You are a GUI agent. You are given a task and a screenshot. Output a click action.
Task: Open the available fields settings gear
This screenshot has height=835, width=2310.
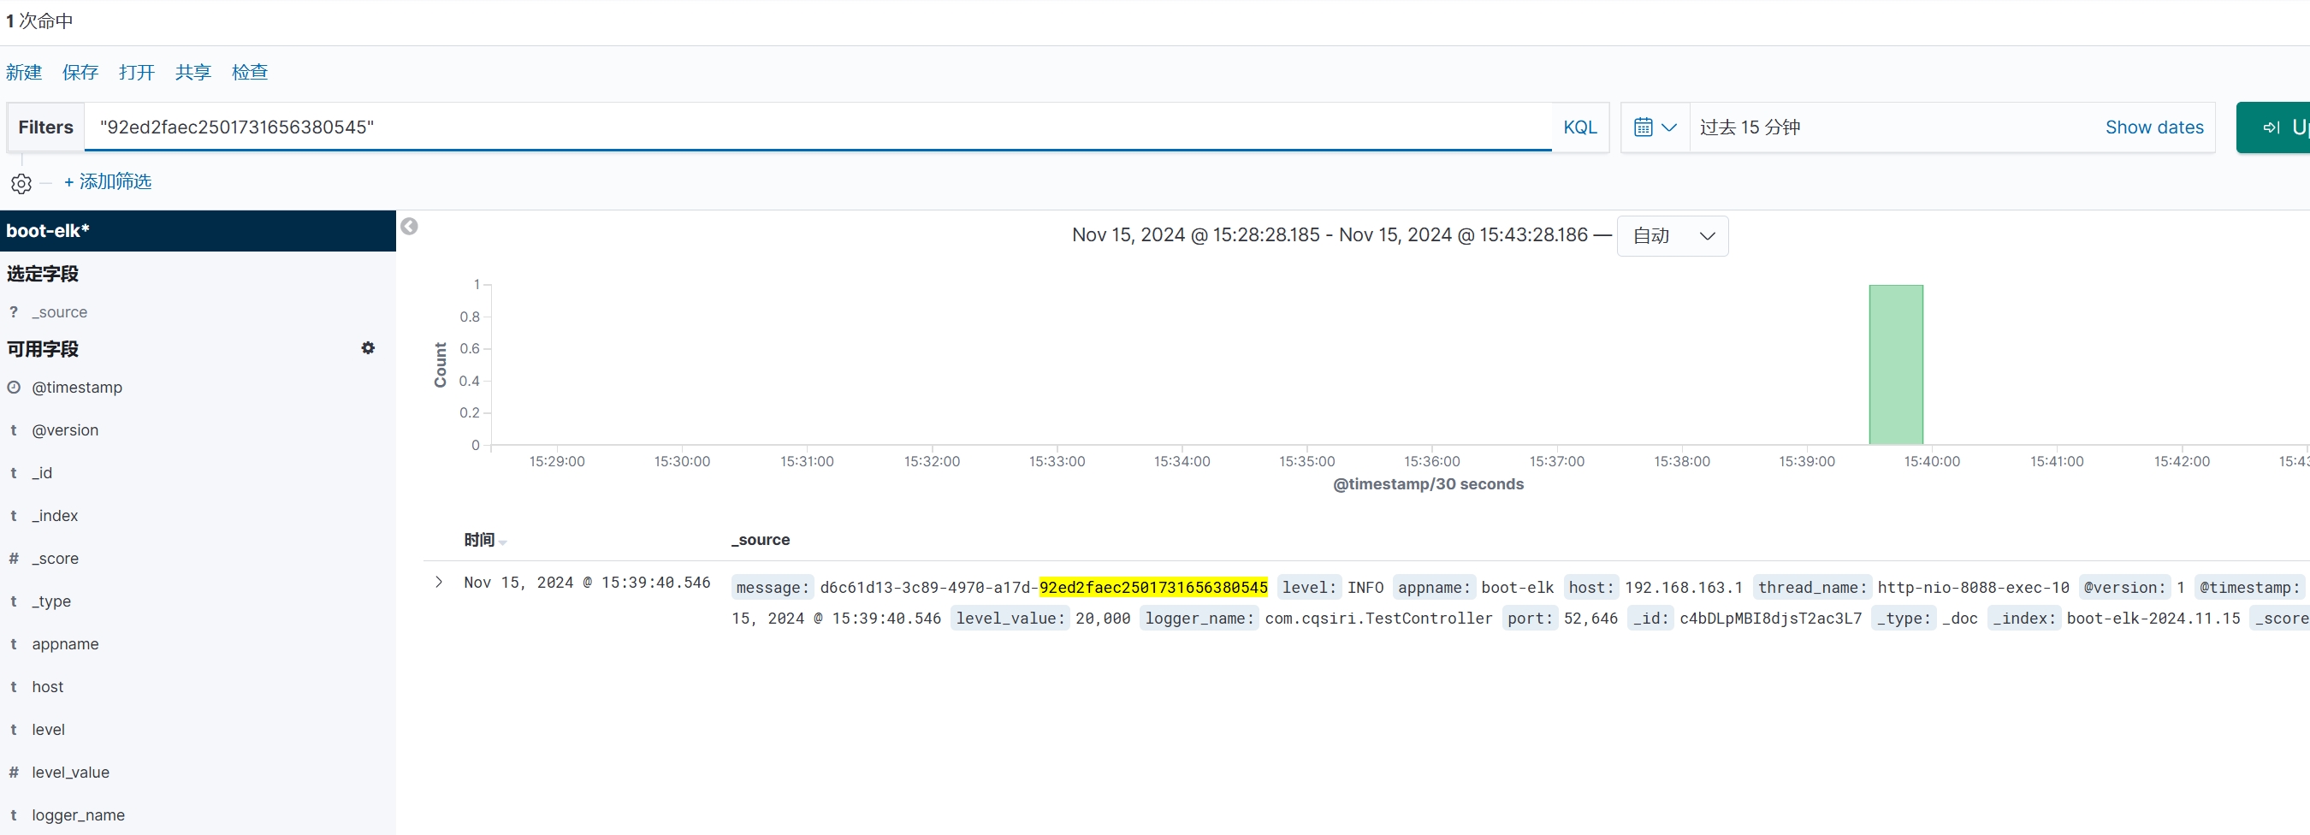click(368, 348)
